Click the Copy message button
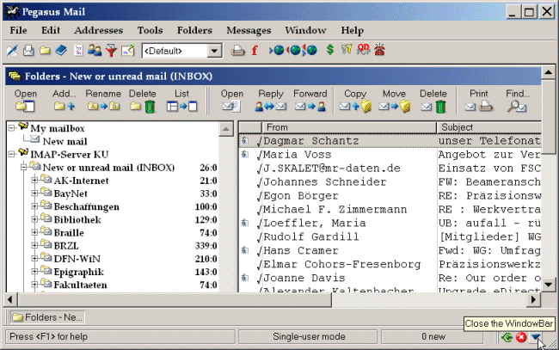 point(355,101)
